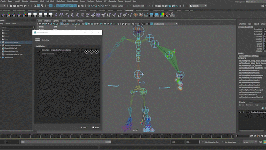
Task: Click the User Comment input field
Action: (62, 54)
